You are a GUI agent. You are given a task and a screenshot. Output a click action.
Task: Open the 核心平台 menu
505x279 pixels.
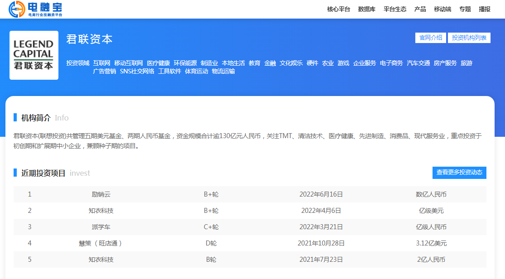338,9
